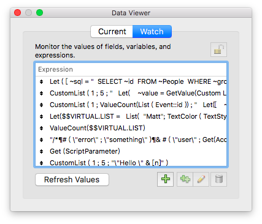262x224 pixels.
Task: Click reorder handle beside Let ~sql row
Action: pyautogui.click(x=42, y=82)
